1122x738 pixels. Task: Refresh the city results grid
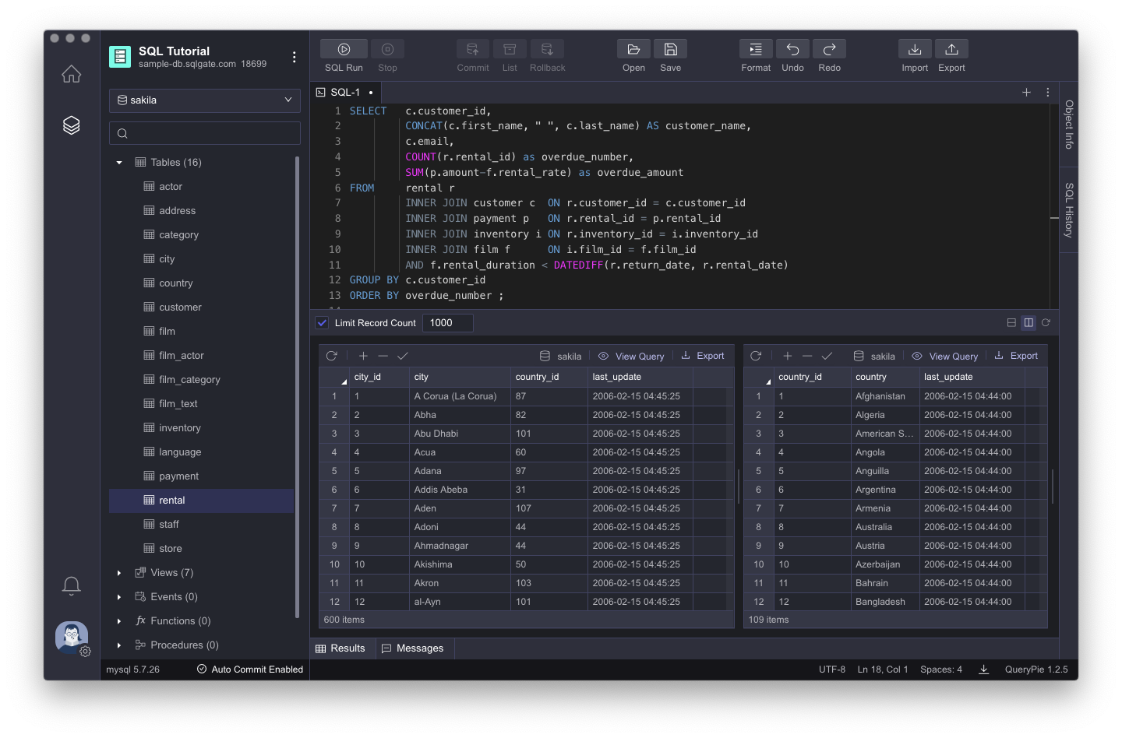tap(332, 355)
